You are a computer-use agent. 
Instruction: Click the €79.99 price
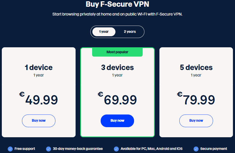(x=196, y=98)
